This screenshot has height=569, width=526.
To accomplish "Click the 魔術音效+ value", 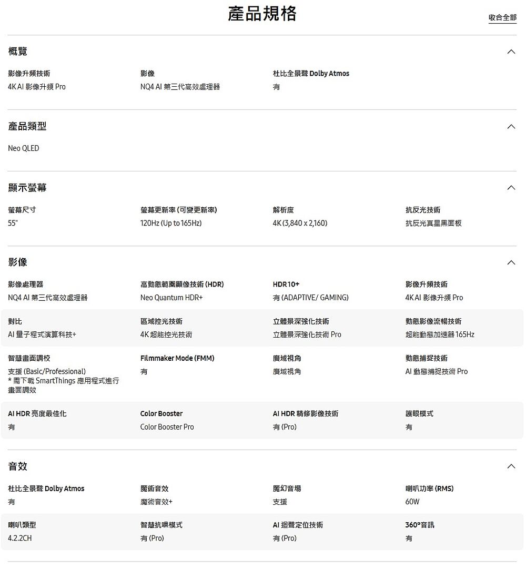I will click(x=156, y=502).
